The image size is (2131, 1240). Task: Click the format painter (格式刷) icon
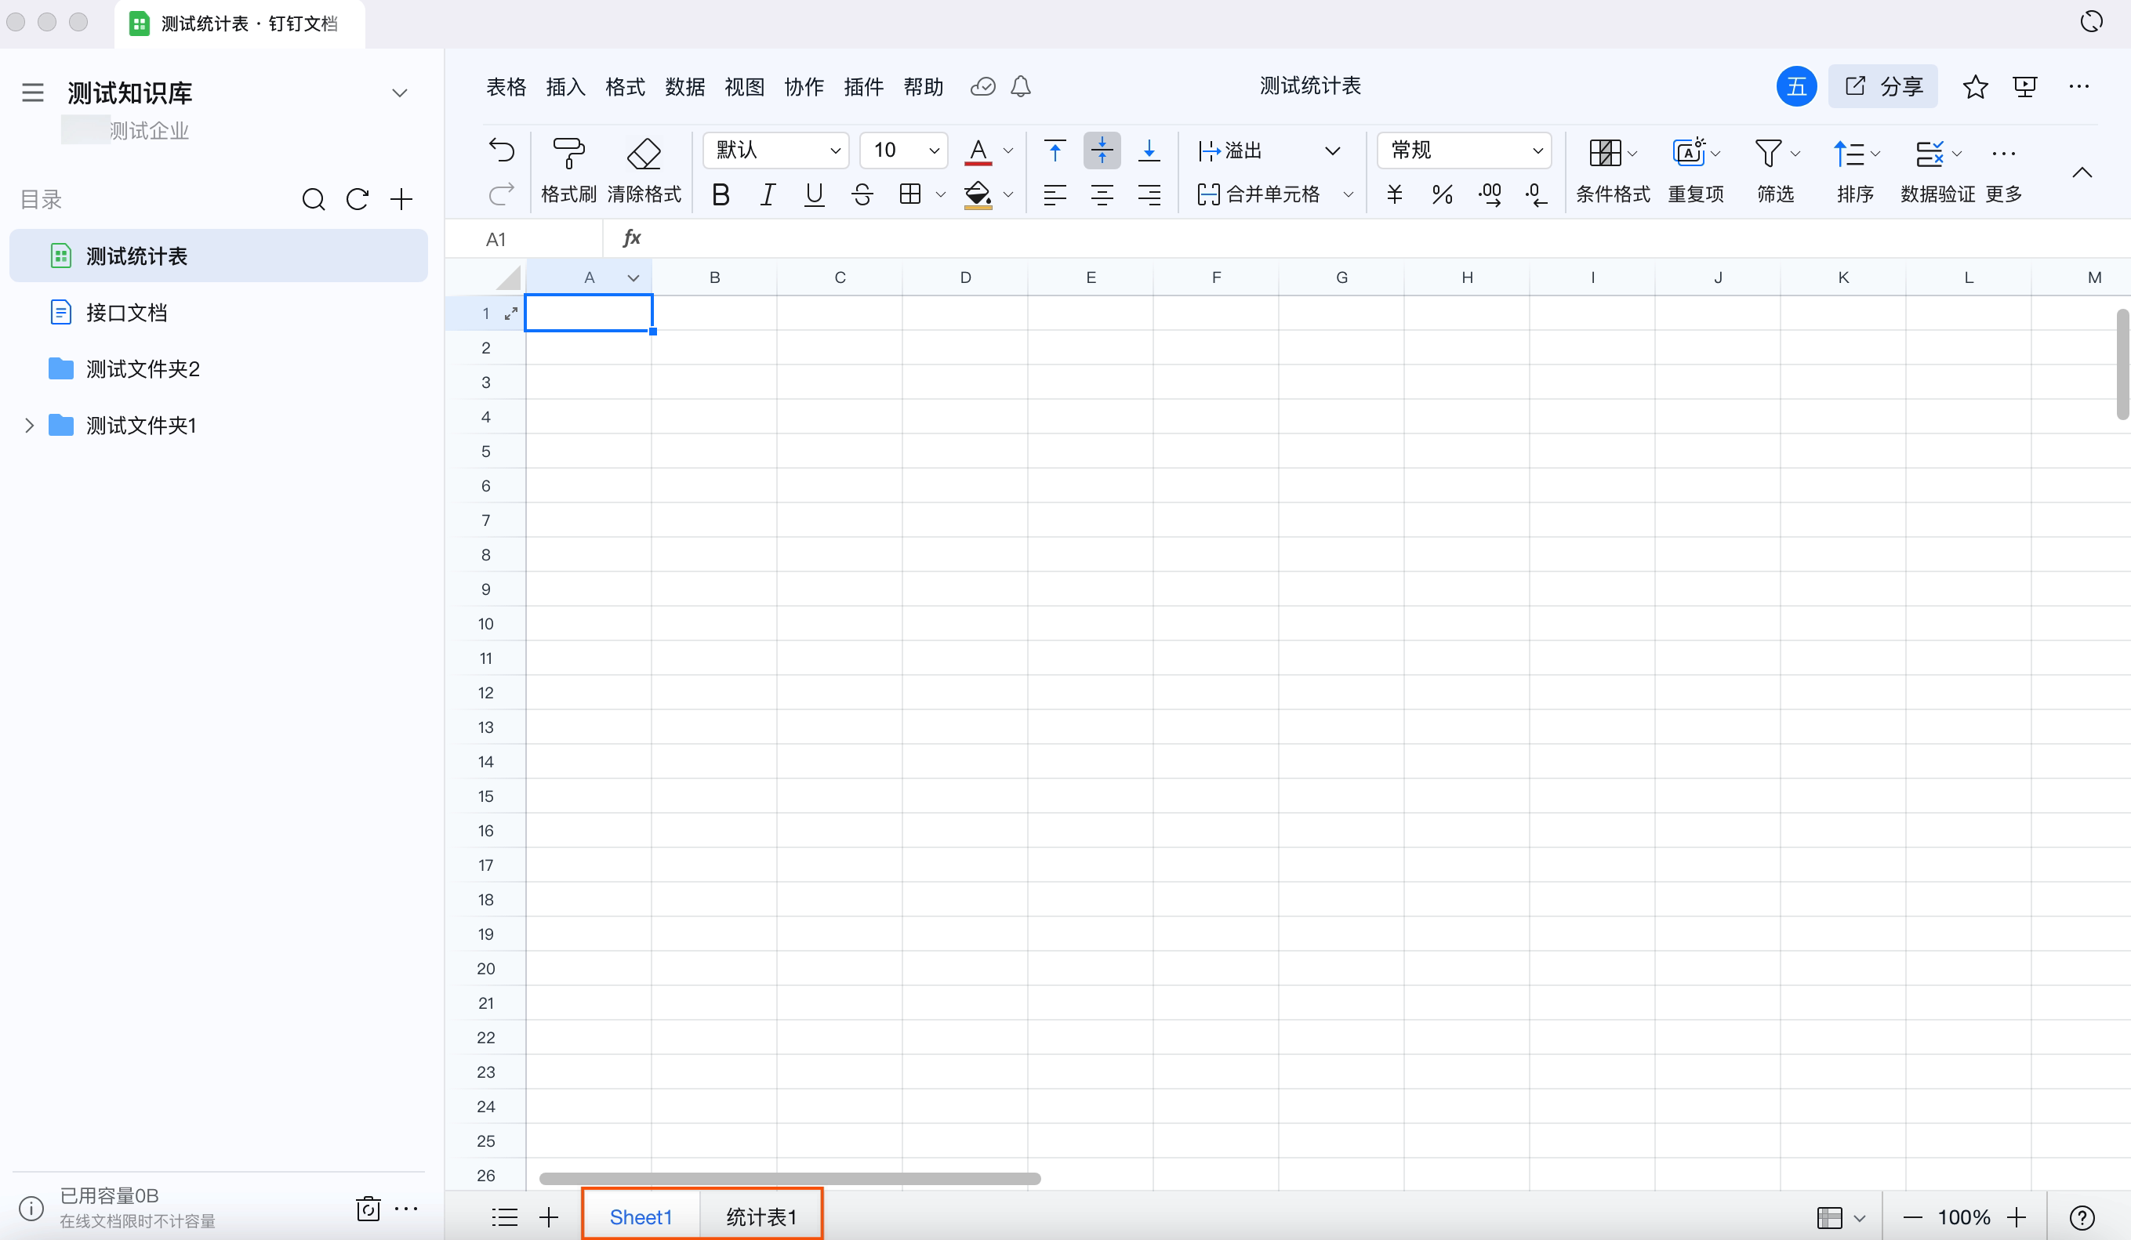point(568,154)
